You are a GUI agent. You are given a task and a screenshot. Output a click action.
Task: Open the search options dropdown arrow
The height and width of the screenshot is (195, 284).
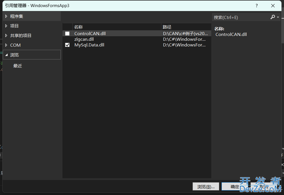click(278, 17)
